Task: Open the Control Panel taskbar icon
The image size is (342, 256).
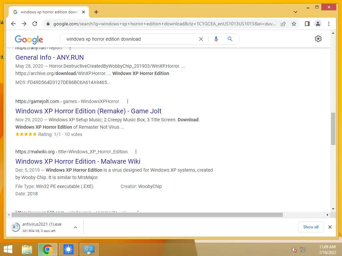Action: (x=89, y=249)
